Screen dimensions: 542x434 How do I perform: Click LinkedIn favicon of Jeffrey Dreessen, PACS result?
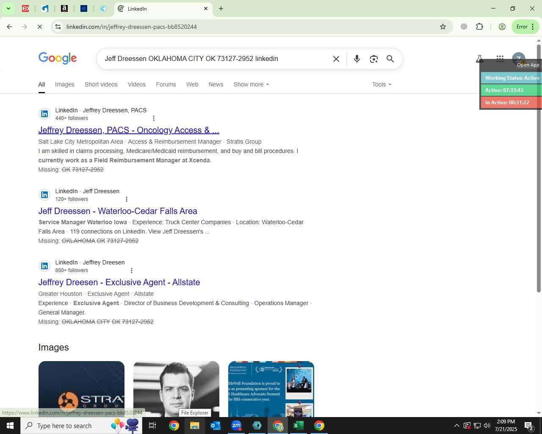click(x=44, y=114)
